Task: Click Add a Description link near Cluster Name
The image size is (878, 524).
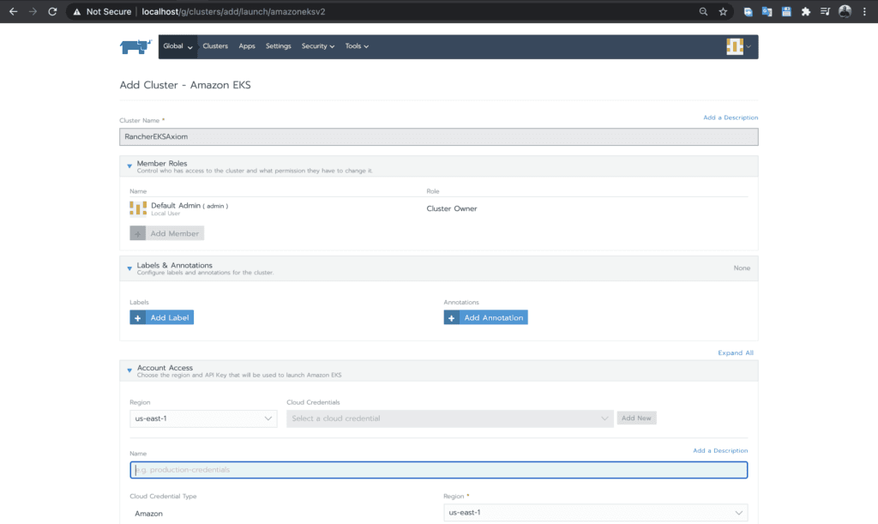Action: point(731,117)
